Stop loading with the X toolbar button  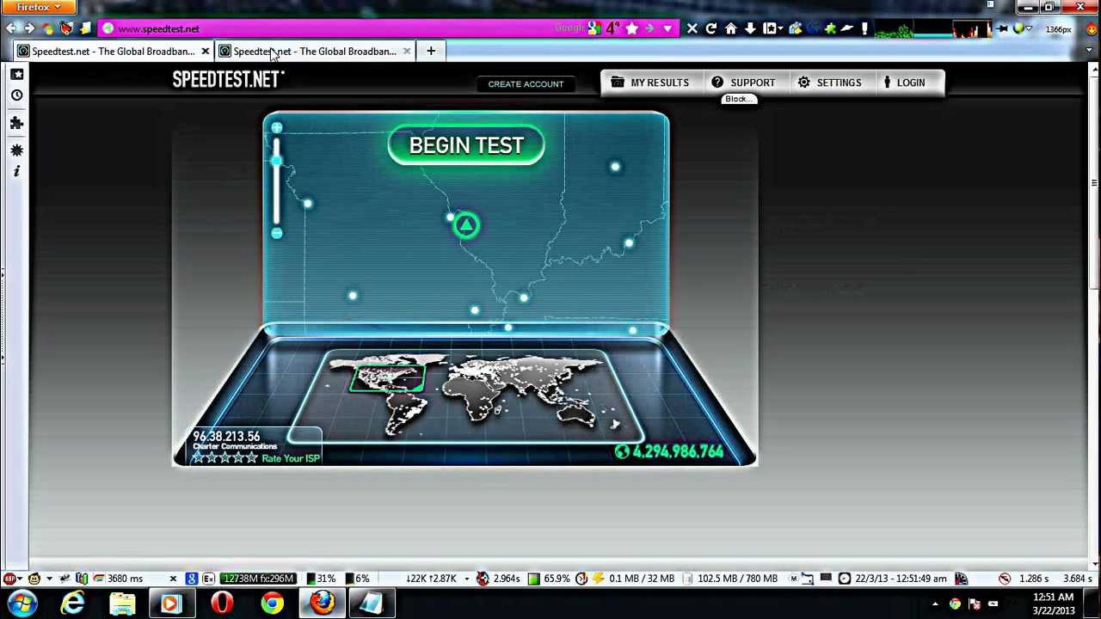692,28
